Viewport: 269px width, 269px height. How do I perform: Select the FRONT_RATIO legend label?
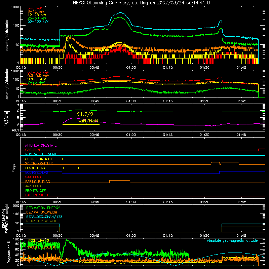(x=38, y=241)
